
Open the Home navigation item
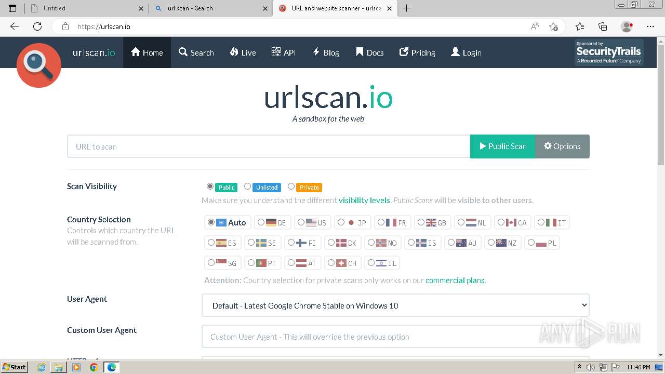pyautogui.click(x=147, y=52)
